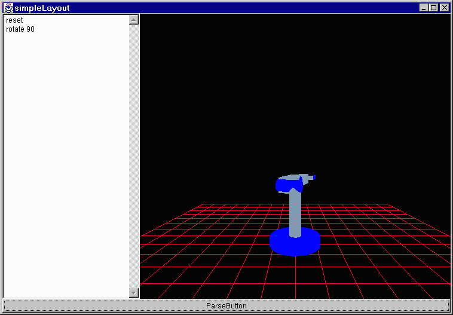The width and height of the screenshot is (453, 315).
Task: Place cursor on the "reset" command line
Action: (14, 20)
